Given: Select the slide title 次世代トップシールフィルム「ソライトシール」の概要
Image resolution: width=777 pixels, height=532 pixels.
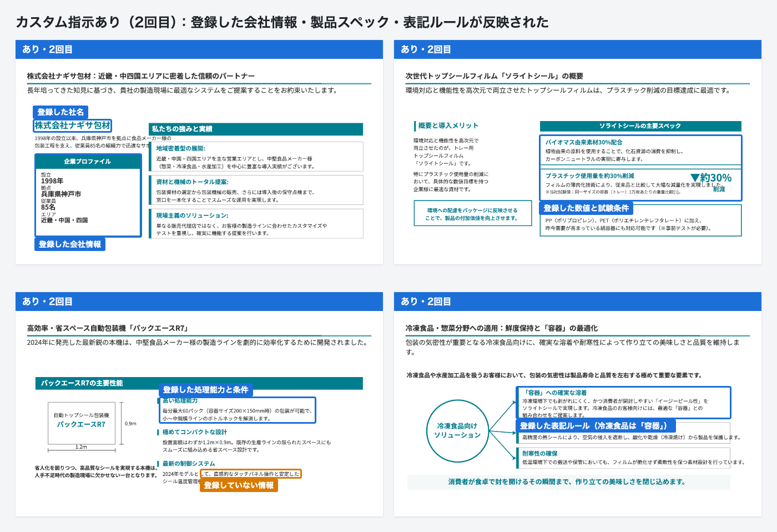Looking at the screenshot, I should [495, 76].
